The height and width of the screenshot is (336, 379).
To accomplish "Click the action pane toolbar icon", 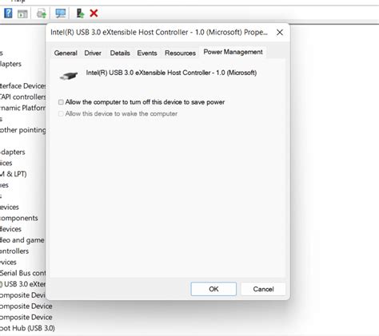I will (22, 14).
